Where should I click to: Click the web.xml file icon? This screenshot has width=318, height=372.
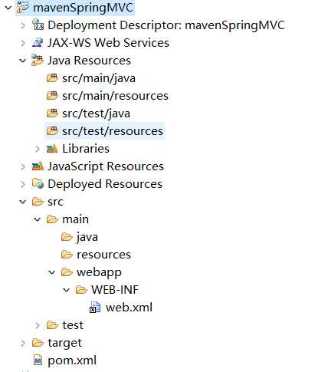click(x=95, y=308)
